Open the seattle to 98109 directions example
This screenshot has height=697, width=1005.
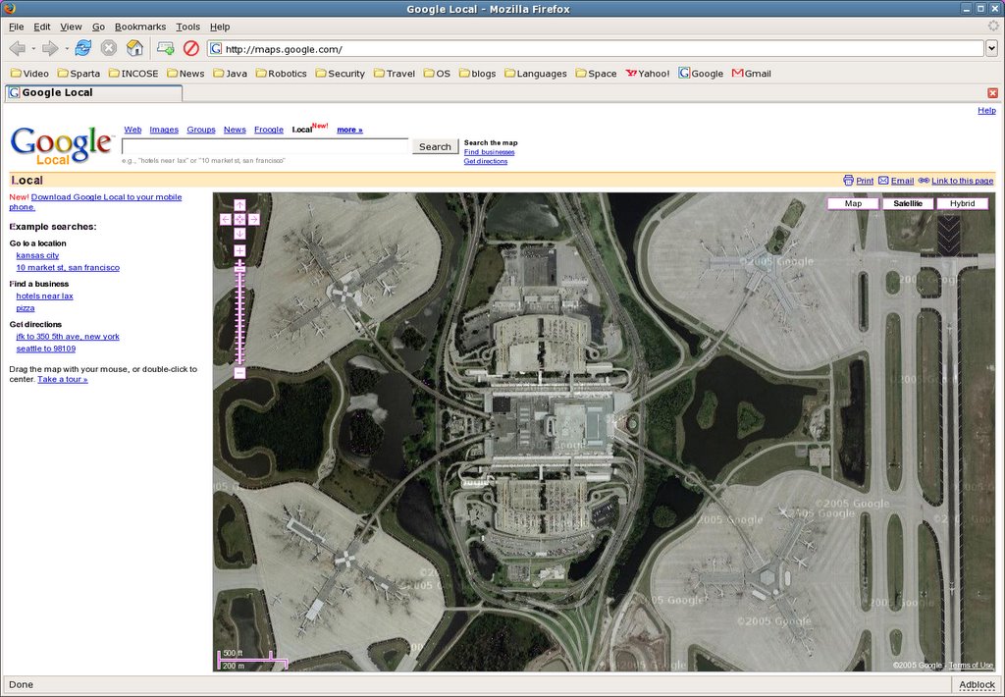point(46,348)
